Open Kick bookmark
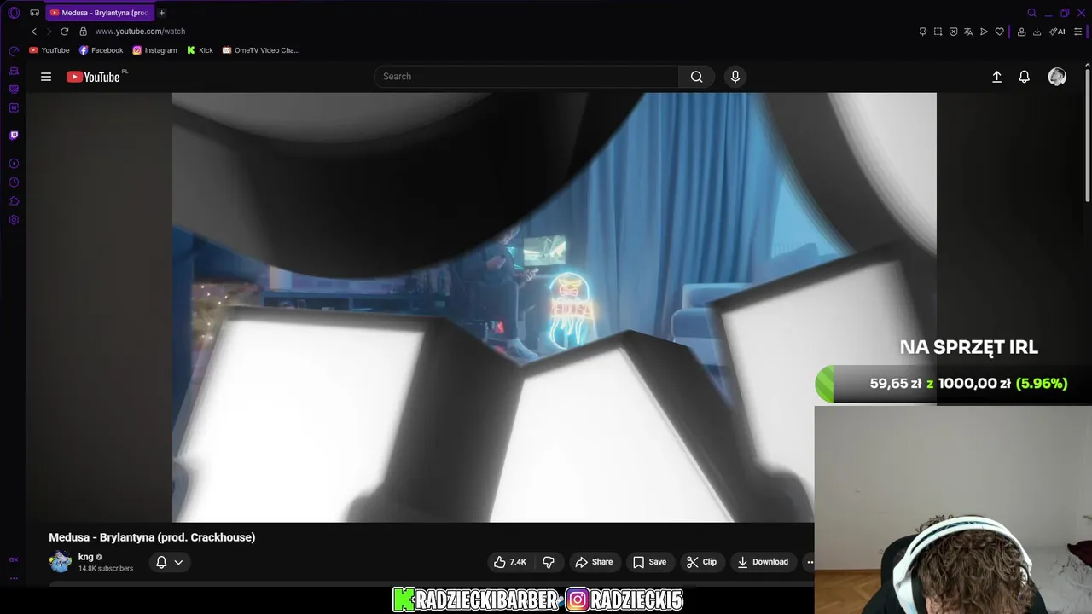 click(200, 50)
